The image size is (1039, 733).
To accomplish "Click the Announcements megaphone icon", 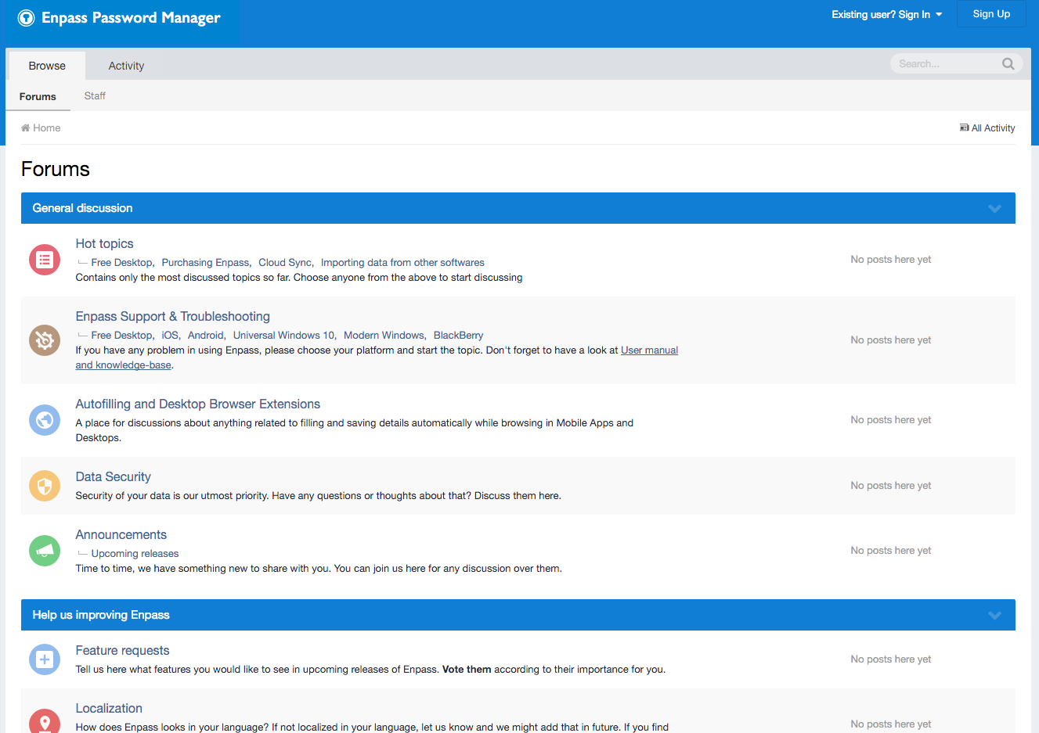I will tap(45, 551).
